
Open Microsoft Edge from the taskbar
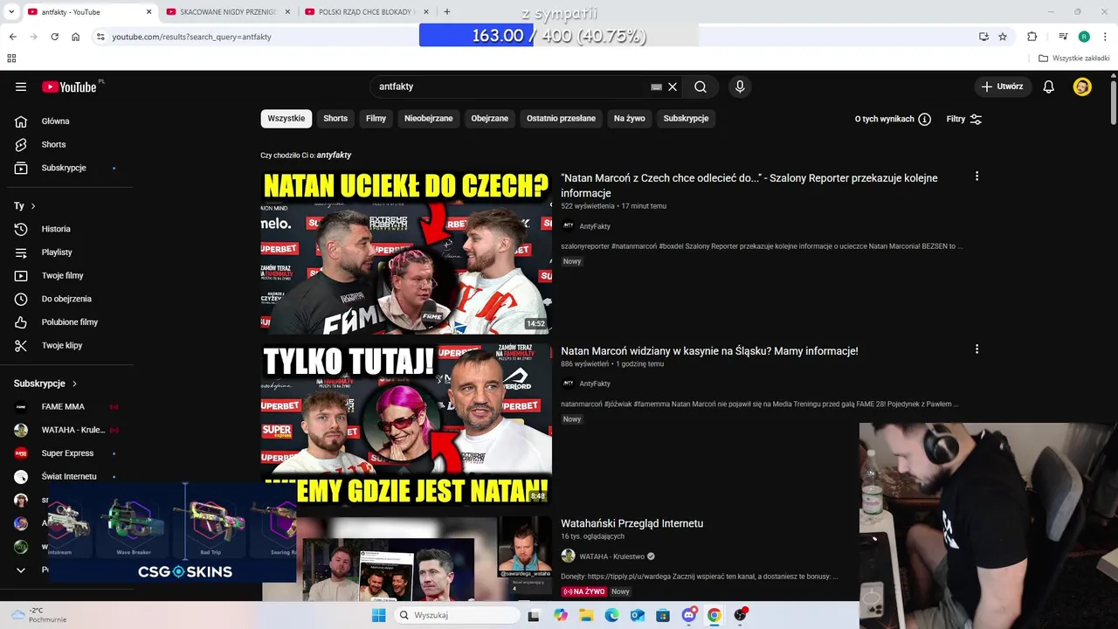[x=612, y=615]
